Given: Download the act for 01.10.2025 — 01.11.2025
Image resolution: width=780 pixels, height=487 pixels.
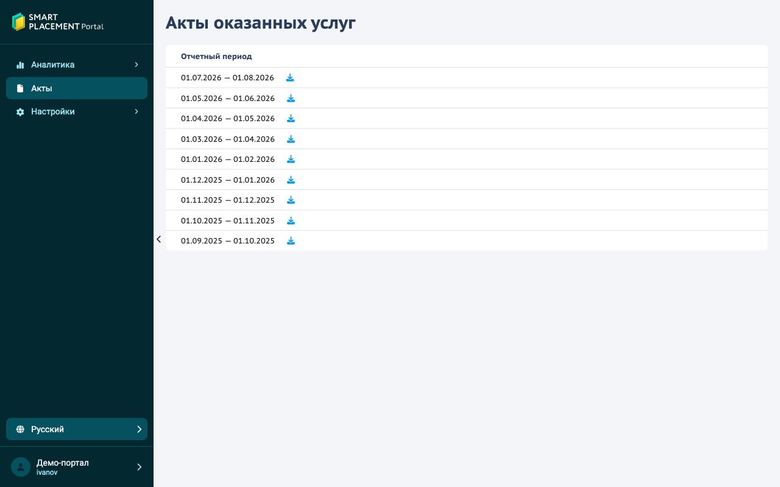Looking at the screenshot, I should click(x=291, y=220).
